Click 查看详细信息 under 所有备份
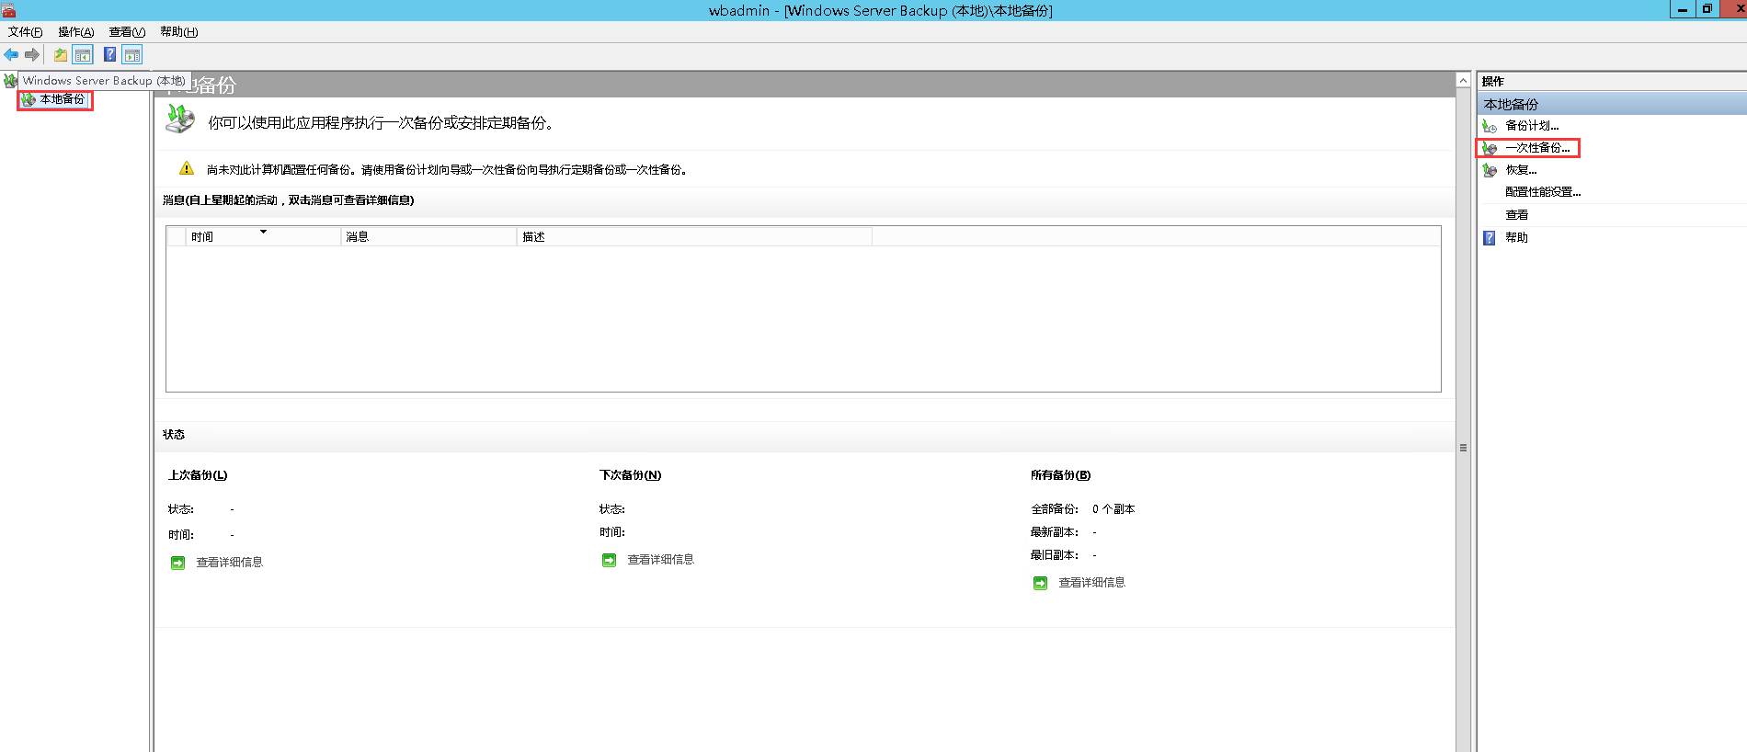The image size is (1747, 752). pyautogui.click(x=1092, y=583)
